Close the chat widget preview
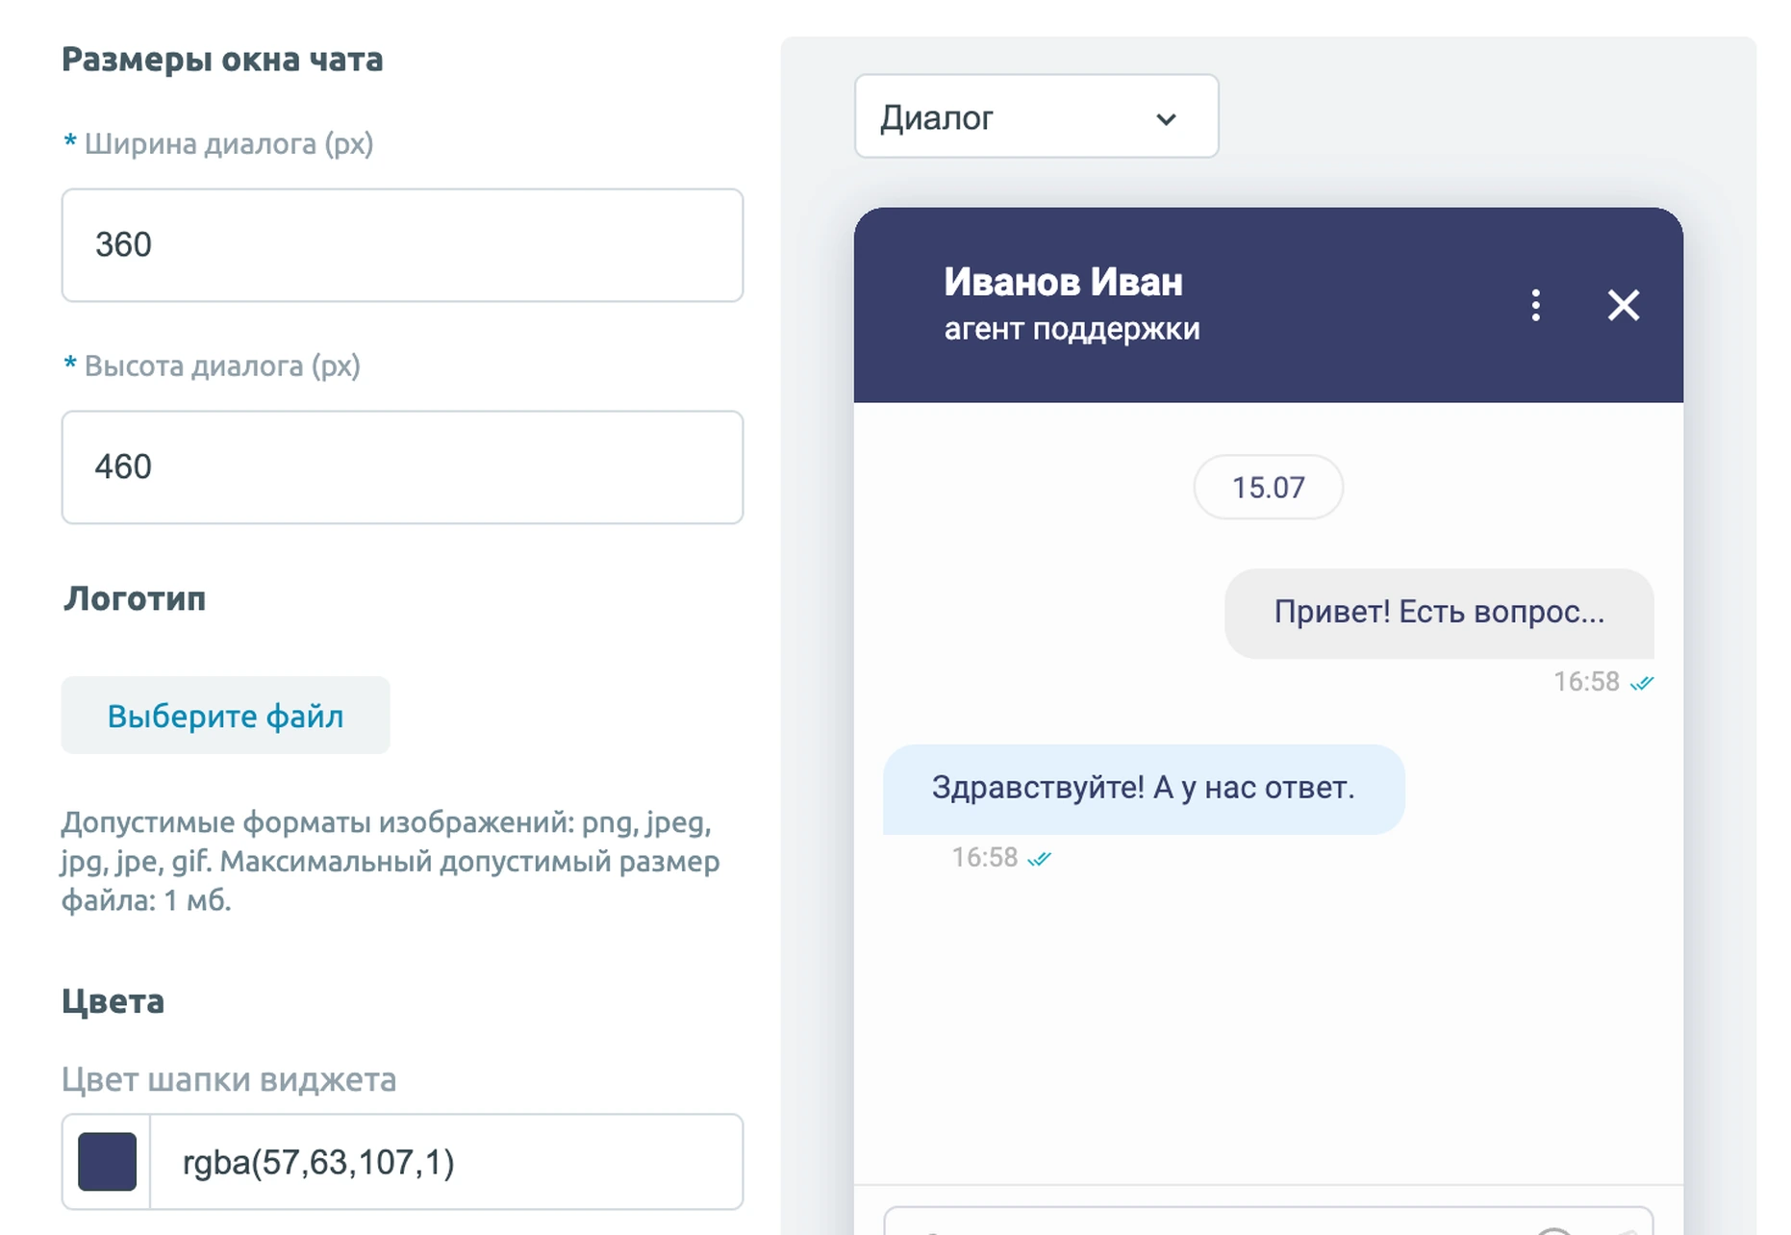The image size is (1791, 1235). click(1624, 305)
